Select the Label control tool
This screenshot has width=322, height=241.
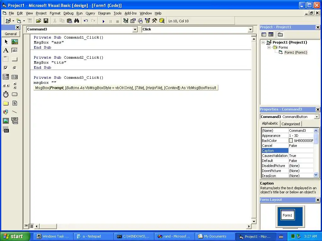[6, 51]
